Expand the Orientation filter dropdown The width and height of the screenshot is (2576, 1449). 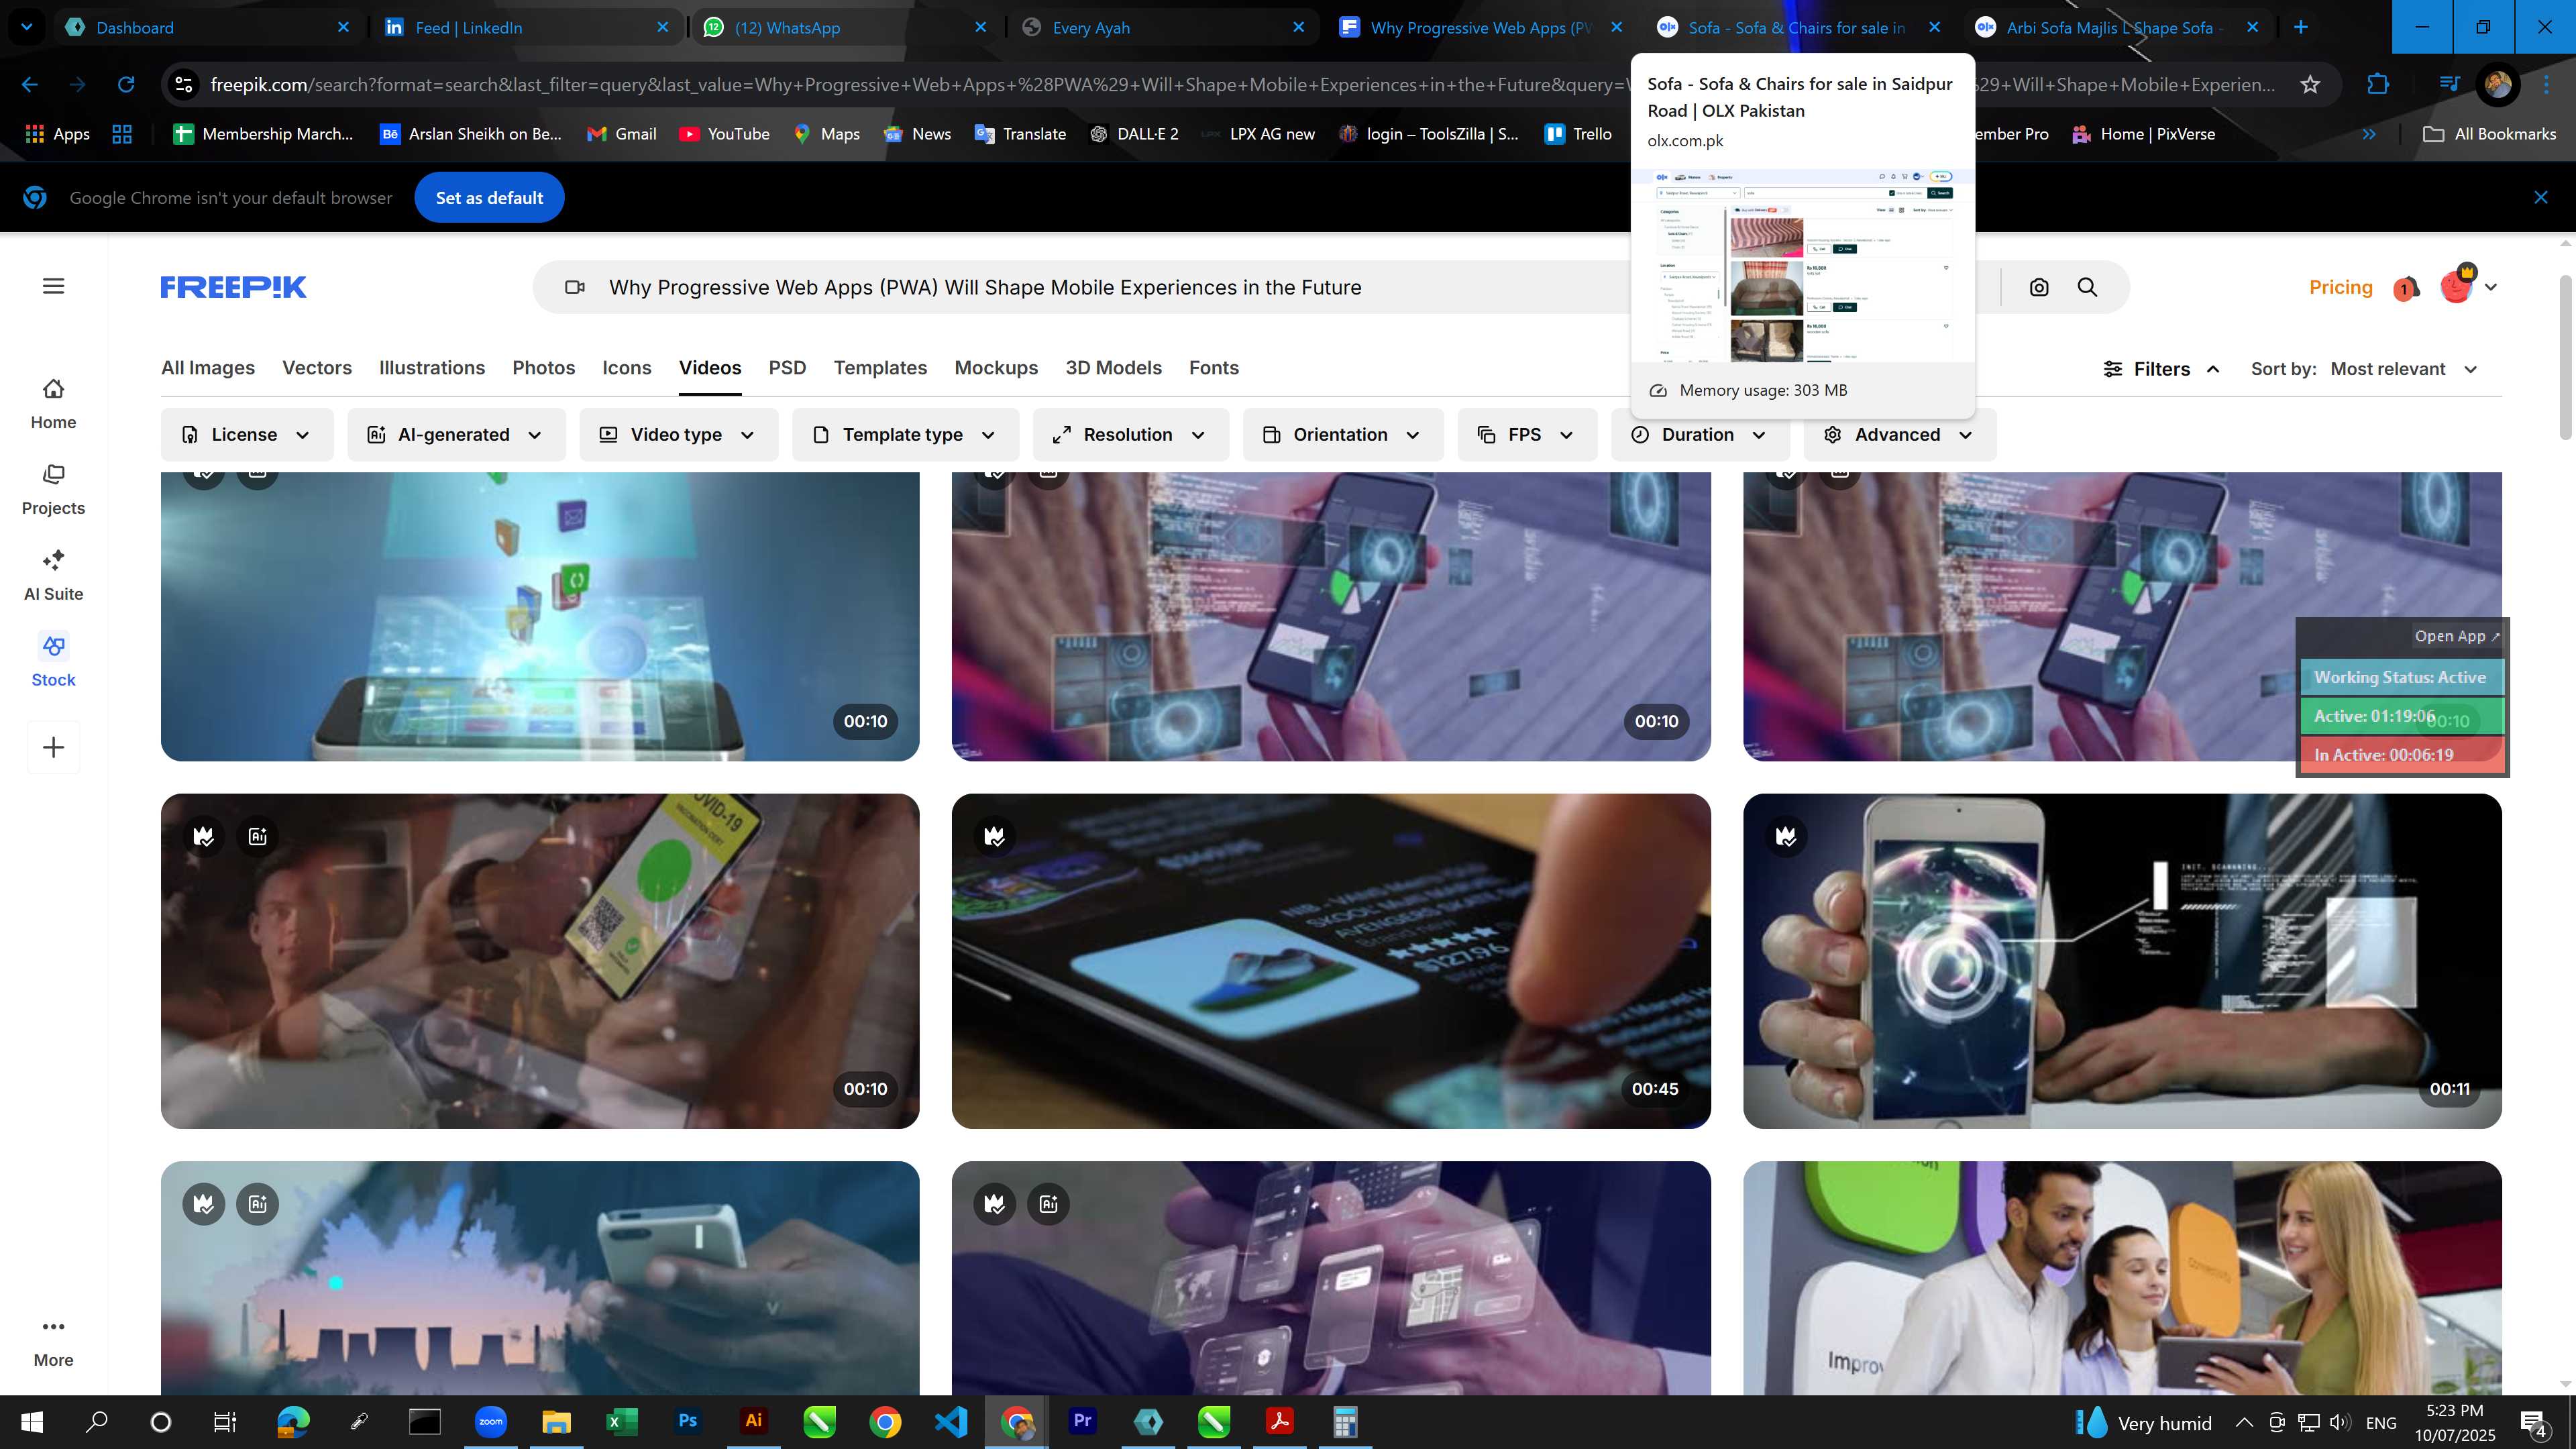pyautogui.click(x=1342, y=435)
